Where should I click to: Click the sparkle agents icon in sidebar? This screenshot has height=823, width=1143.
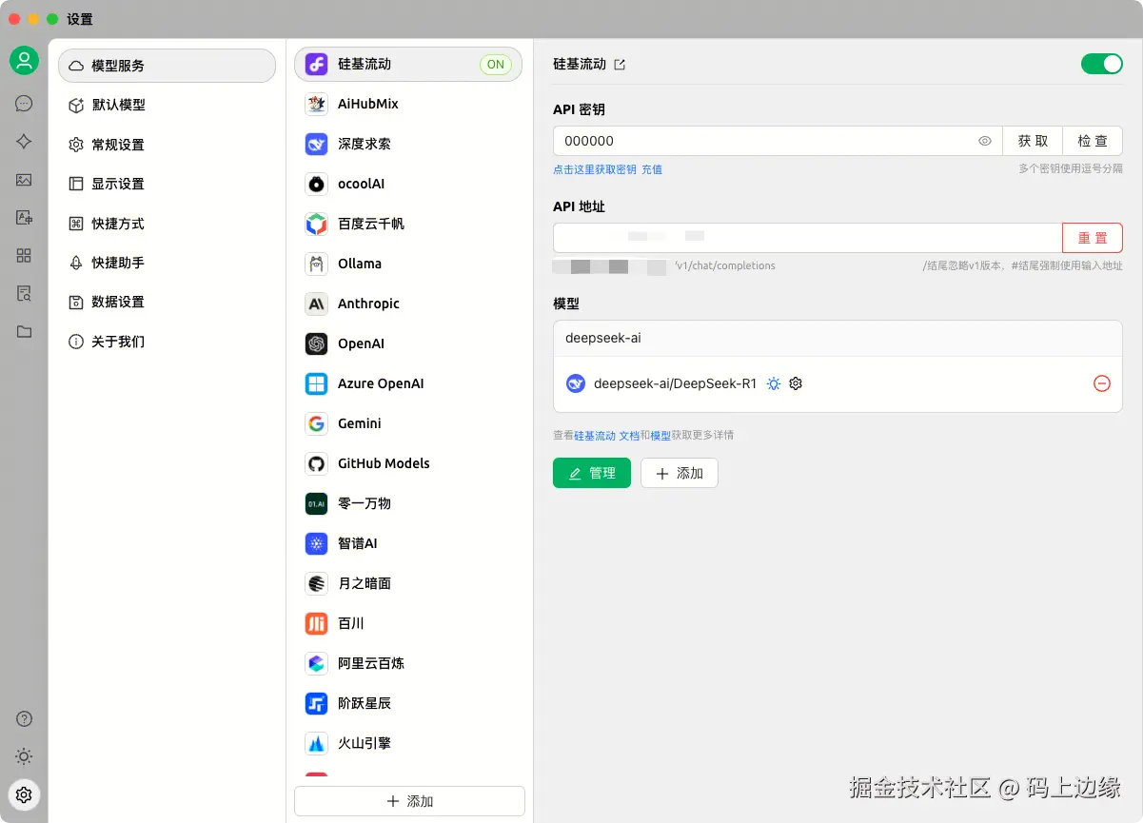pyautogui.click(x=24, y=141)
